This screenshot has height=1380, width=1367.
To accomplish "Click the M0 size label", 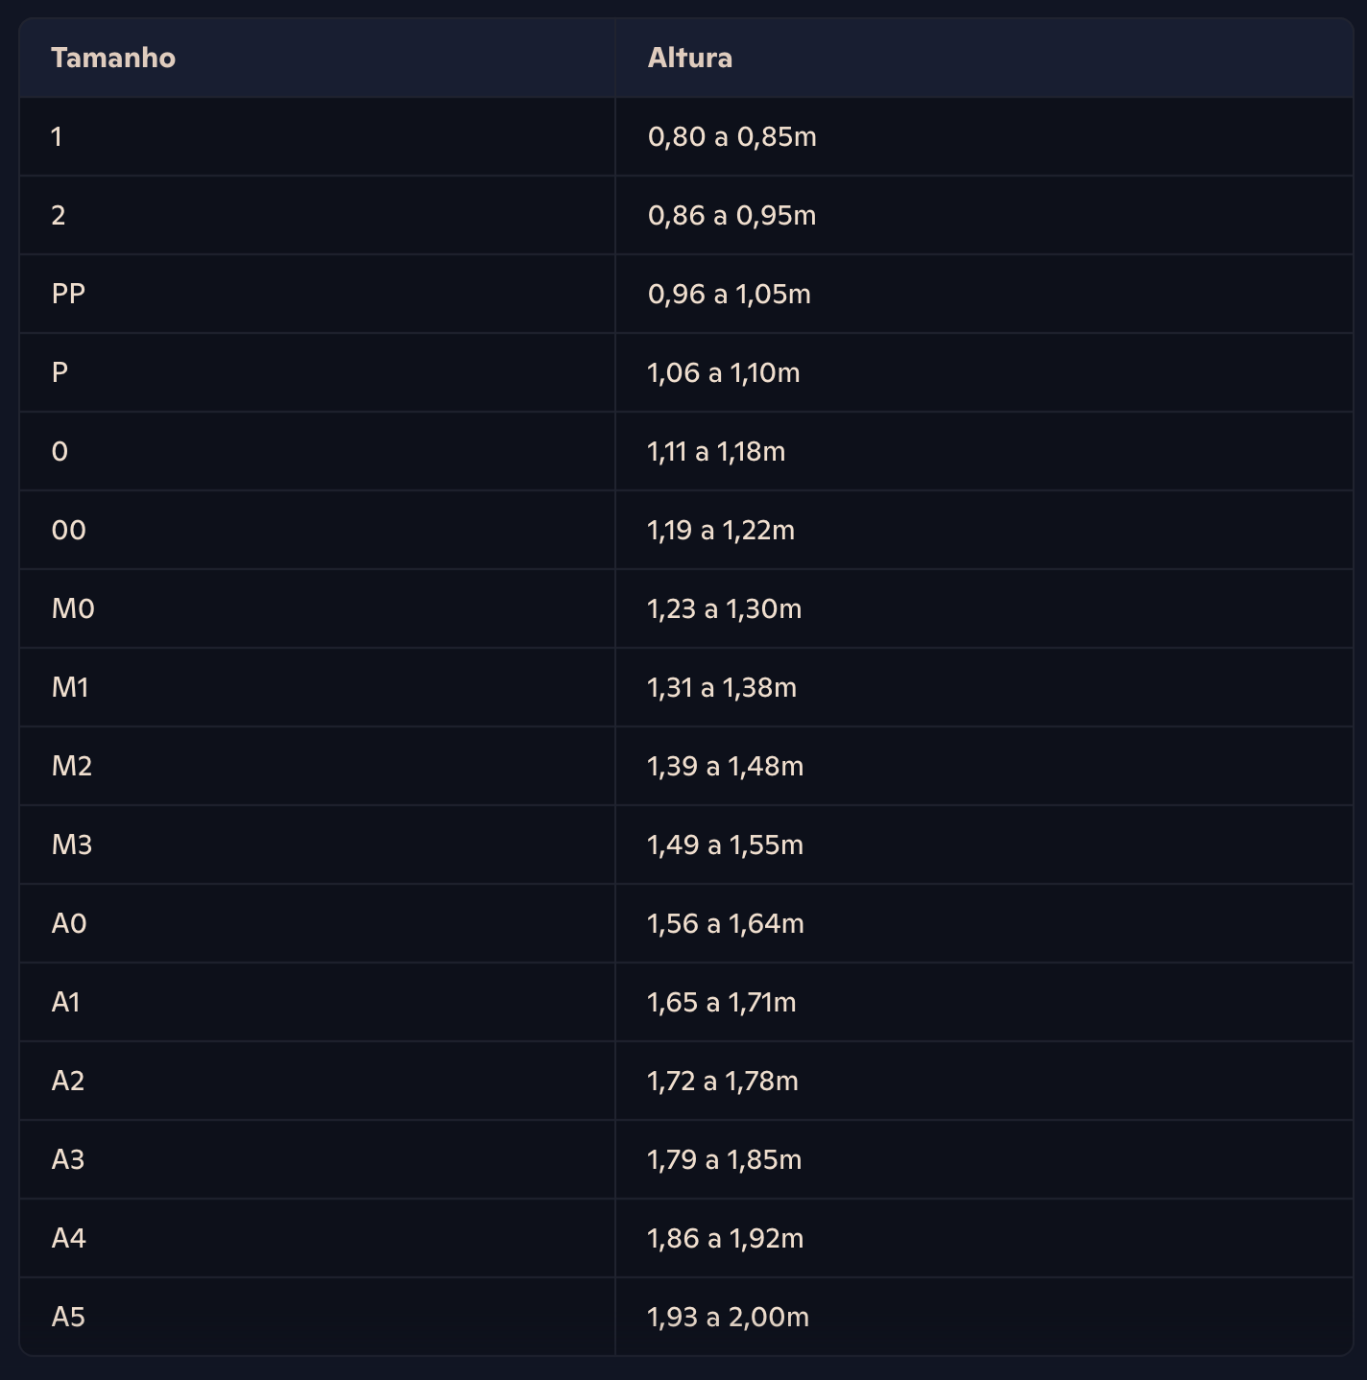I will (x=73, y=608).
